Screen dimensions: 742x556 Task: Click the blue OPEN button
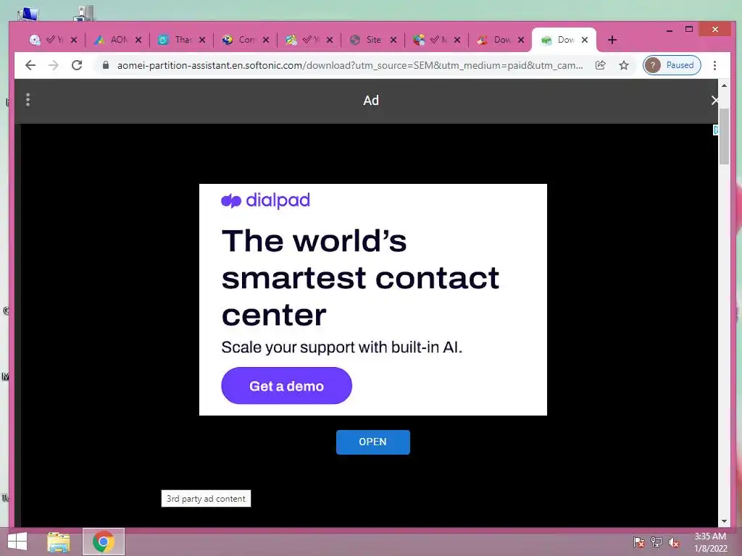click(x=373, y=442)
